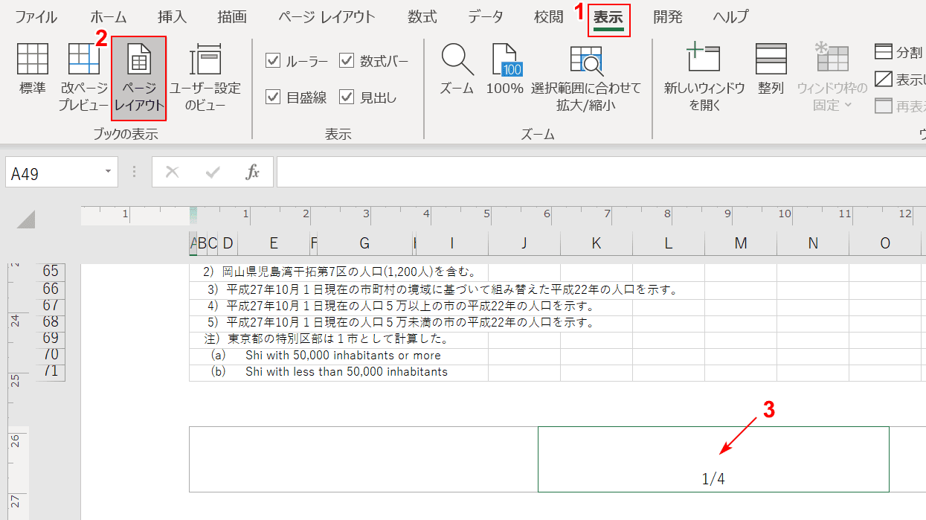Toggle the ルーラー ruler checkbox
The height and width of the screenshot is (520, 926).
tap(273, 61)
